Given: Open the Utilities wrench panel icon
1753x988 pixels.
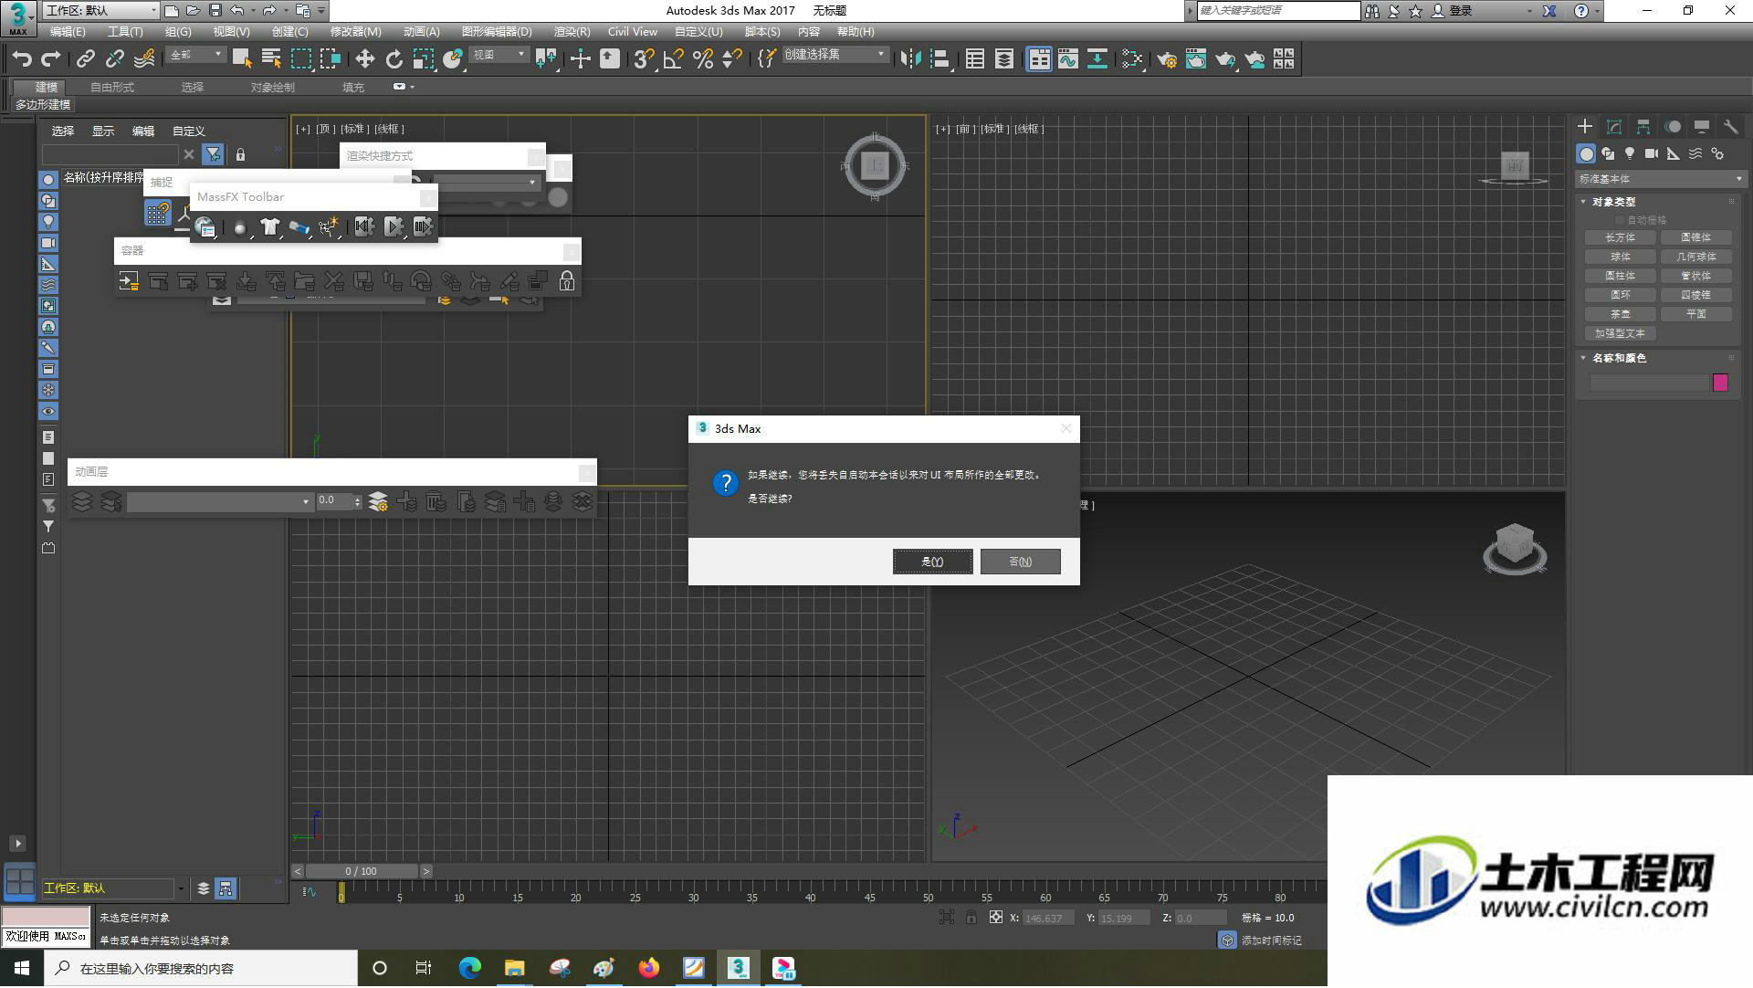Looking at the screenshot, I should coord(1730,127).
